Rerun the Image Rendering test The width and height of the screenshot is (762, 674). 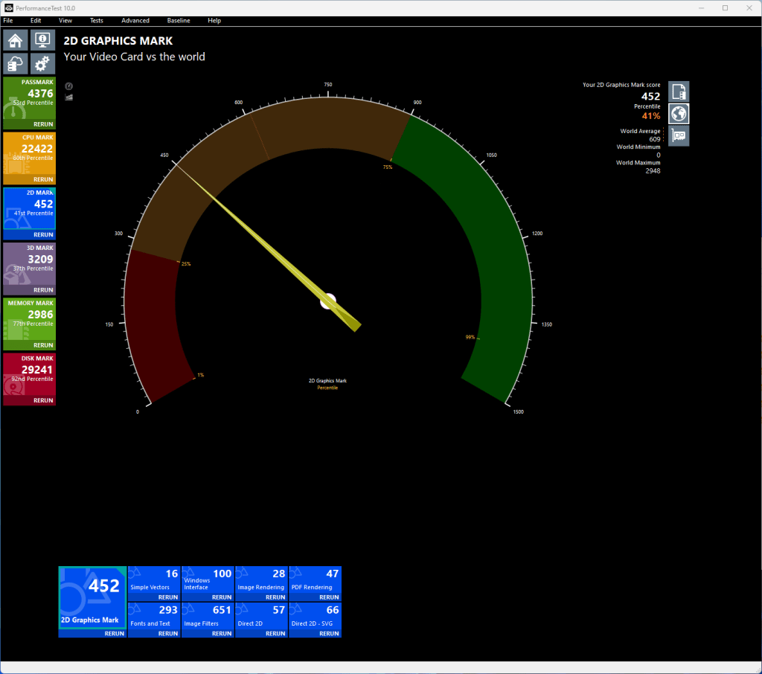pos(275,597)
